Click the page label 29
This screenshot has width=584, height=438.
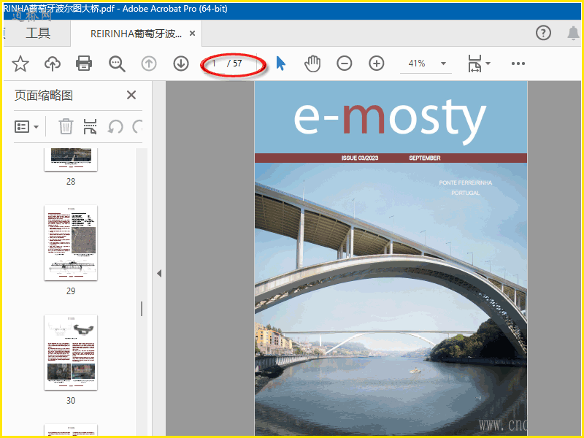tap(71, 291)
